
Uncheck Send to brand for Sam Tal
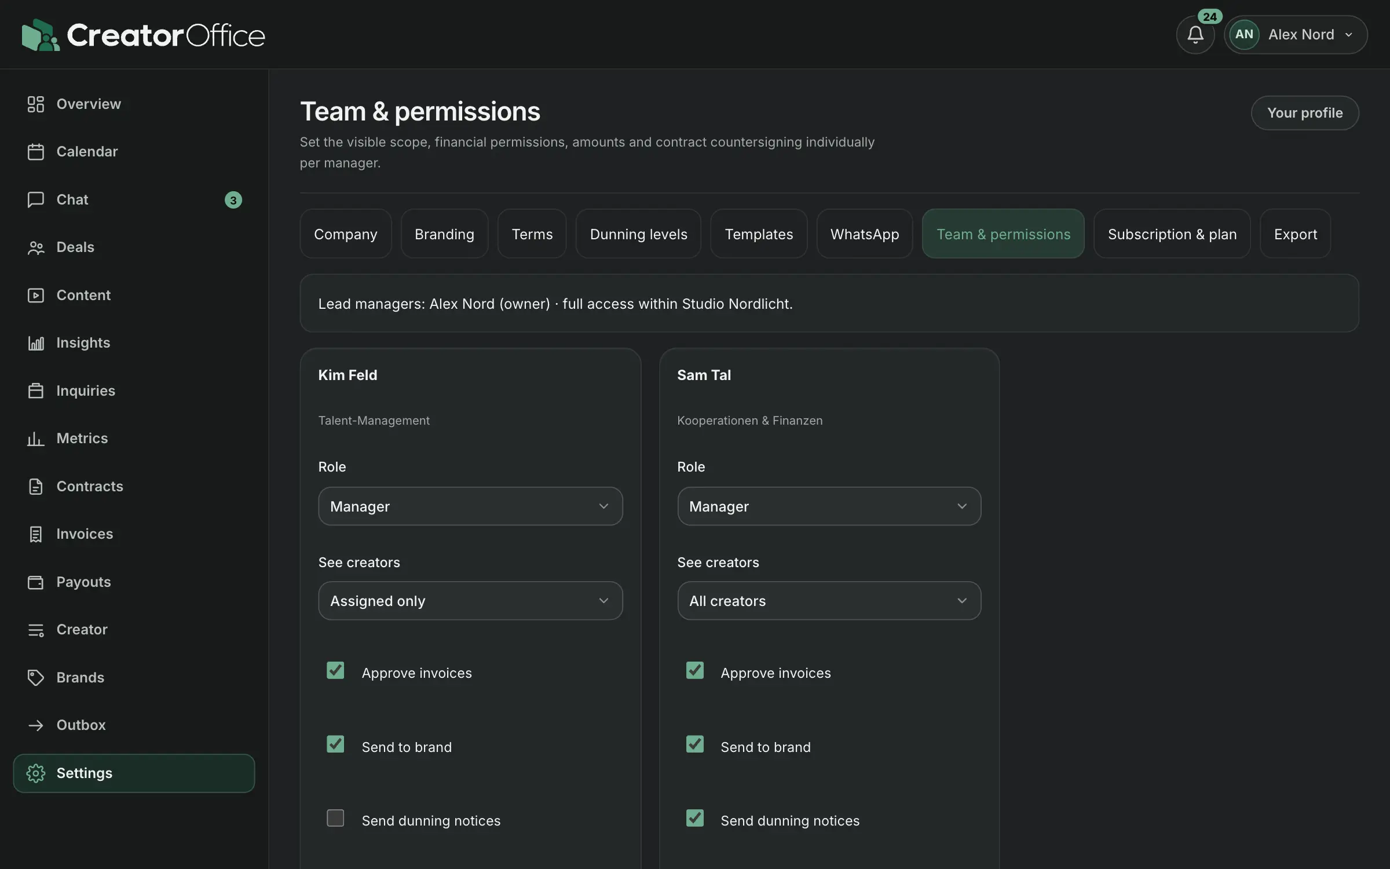(x=695, y=744)
